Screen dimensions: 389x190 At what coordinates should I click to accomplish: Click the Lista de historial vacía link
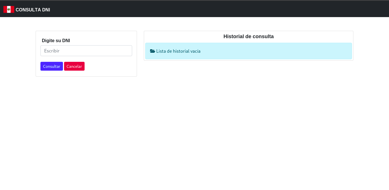(x=178, y=51)
